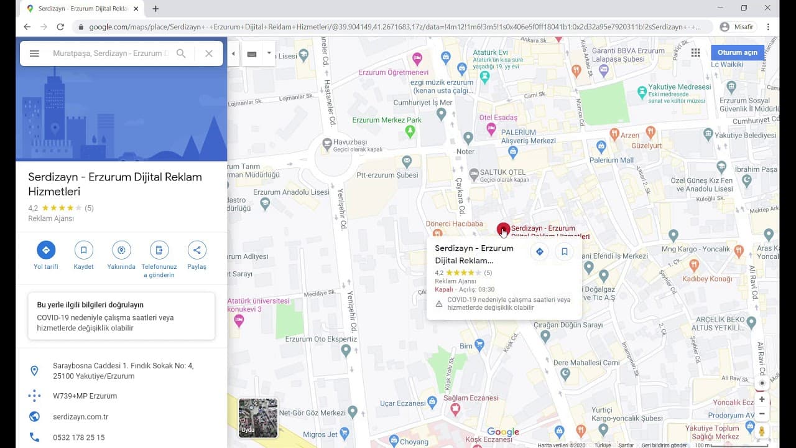
Task: Click the Misafir profile button
Action: (737, 27)
